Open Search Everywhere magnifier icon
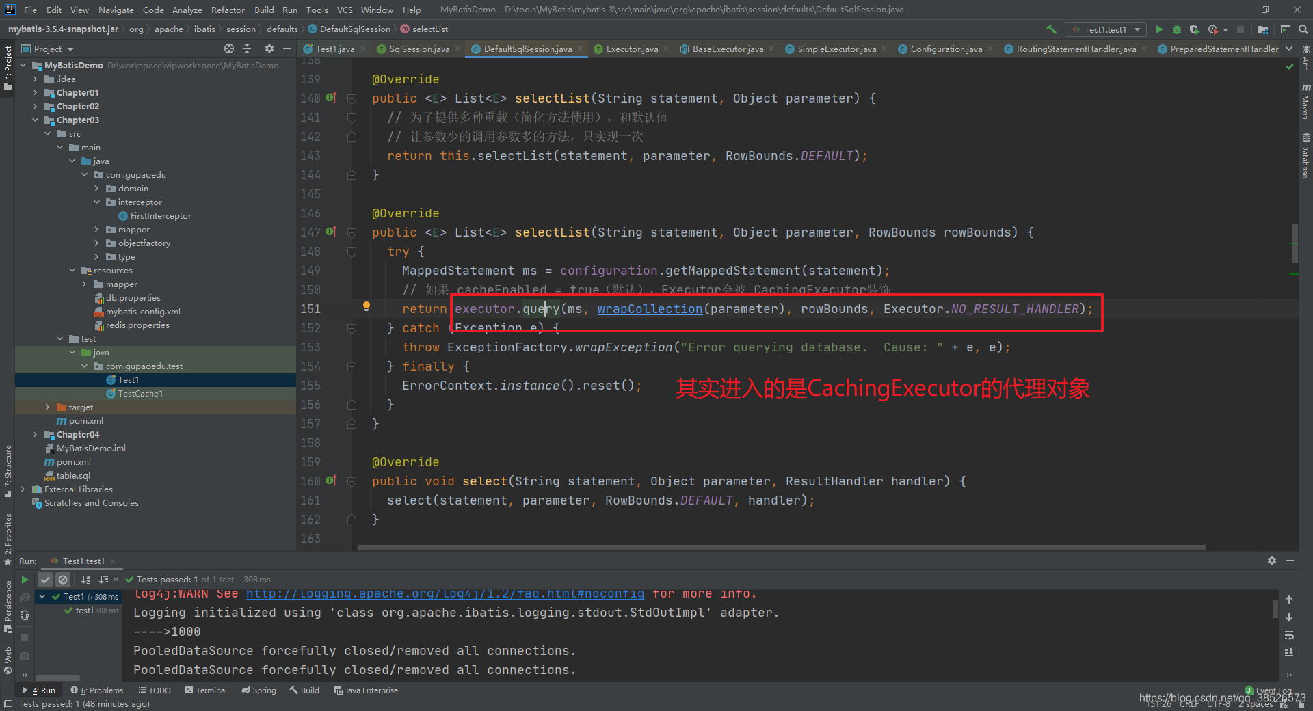Viewport: 1313px width, 711px height. coord(1303,29)
